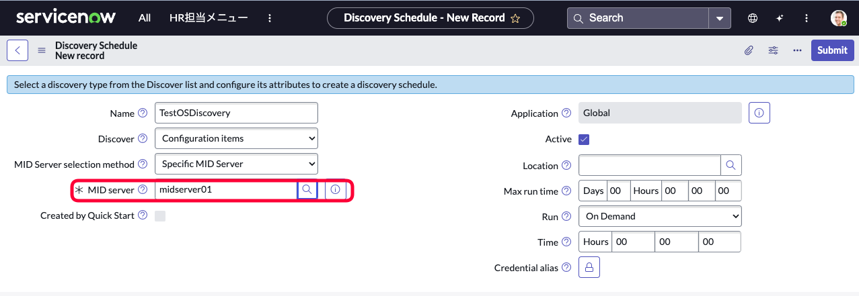The image size is (859, 296).
Task: Show help for the Discover field
Action: point(143,138)
